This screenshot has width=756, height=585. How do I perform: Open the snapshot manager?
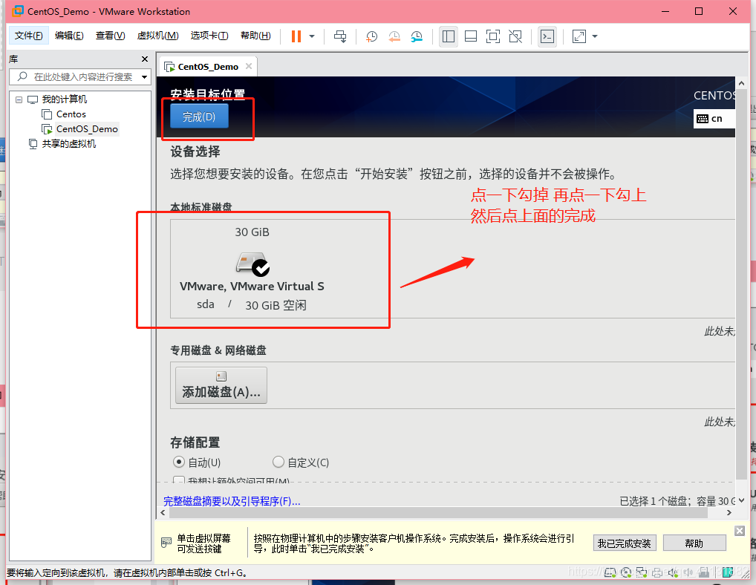(417, 36)
